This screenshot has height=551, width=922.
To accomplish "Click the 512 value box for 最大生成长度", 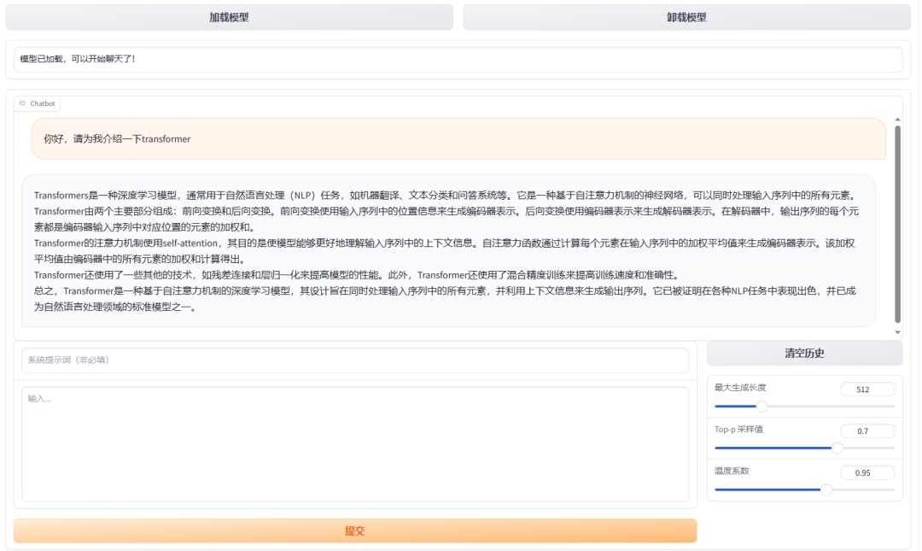I will 867,390.
